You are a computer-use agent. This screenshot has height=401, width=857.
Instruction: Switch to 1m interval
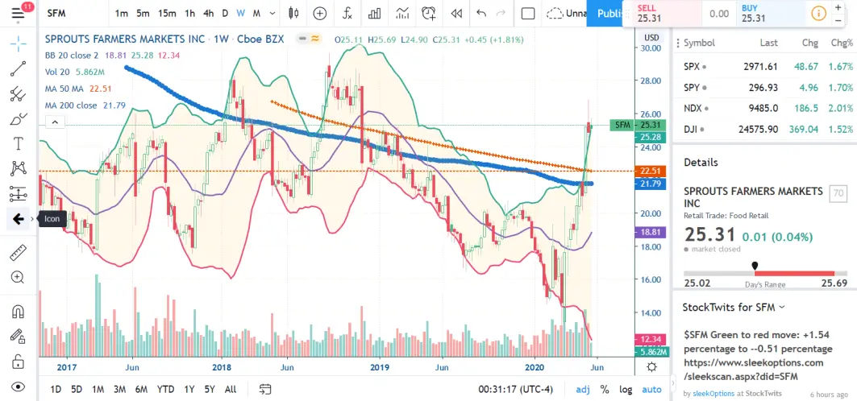tap(122, 14)
